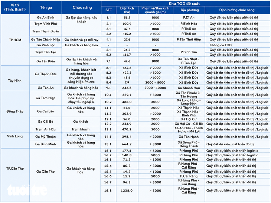Click the 'P.Bình Hòa' locality cell
The width and height of the screenshot is (271, 203).
[x=189, y=24]
